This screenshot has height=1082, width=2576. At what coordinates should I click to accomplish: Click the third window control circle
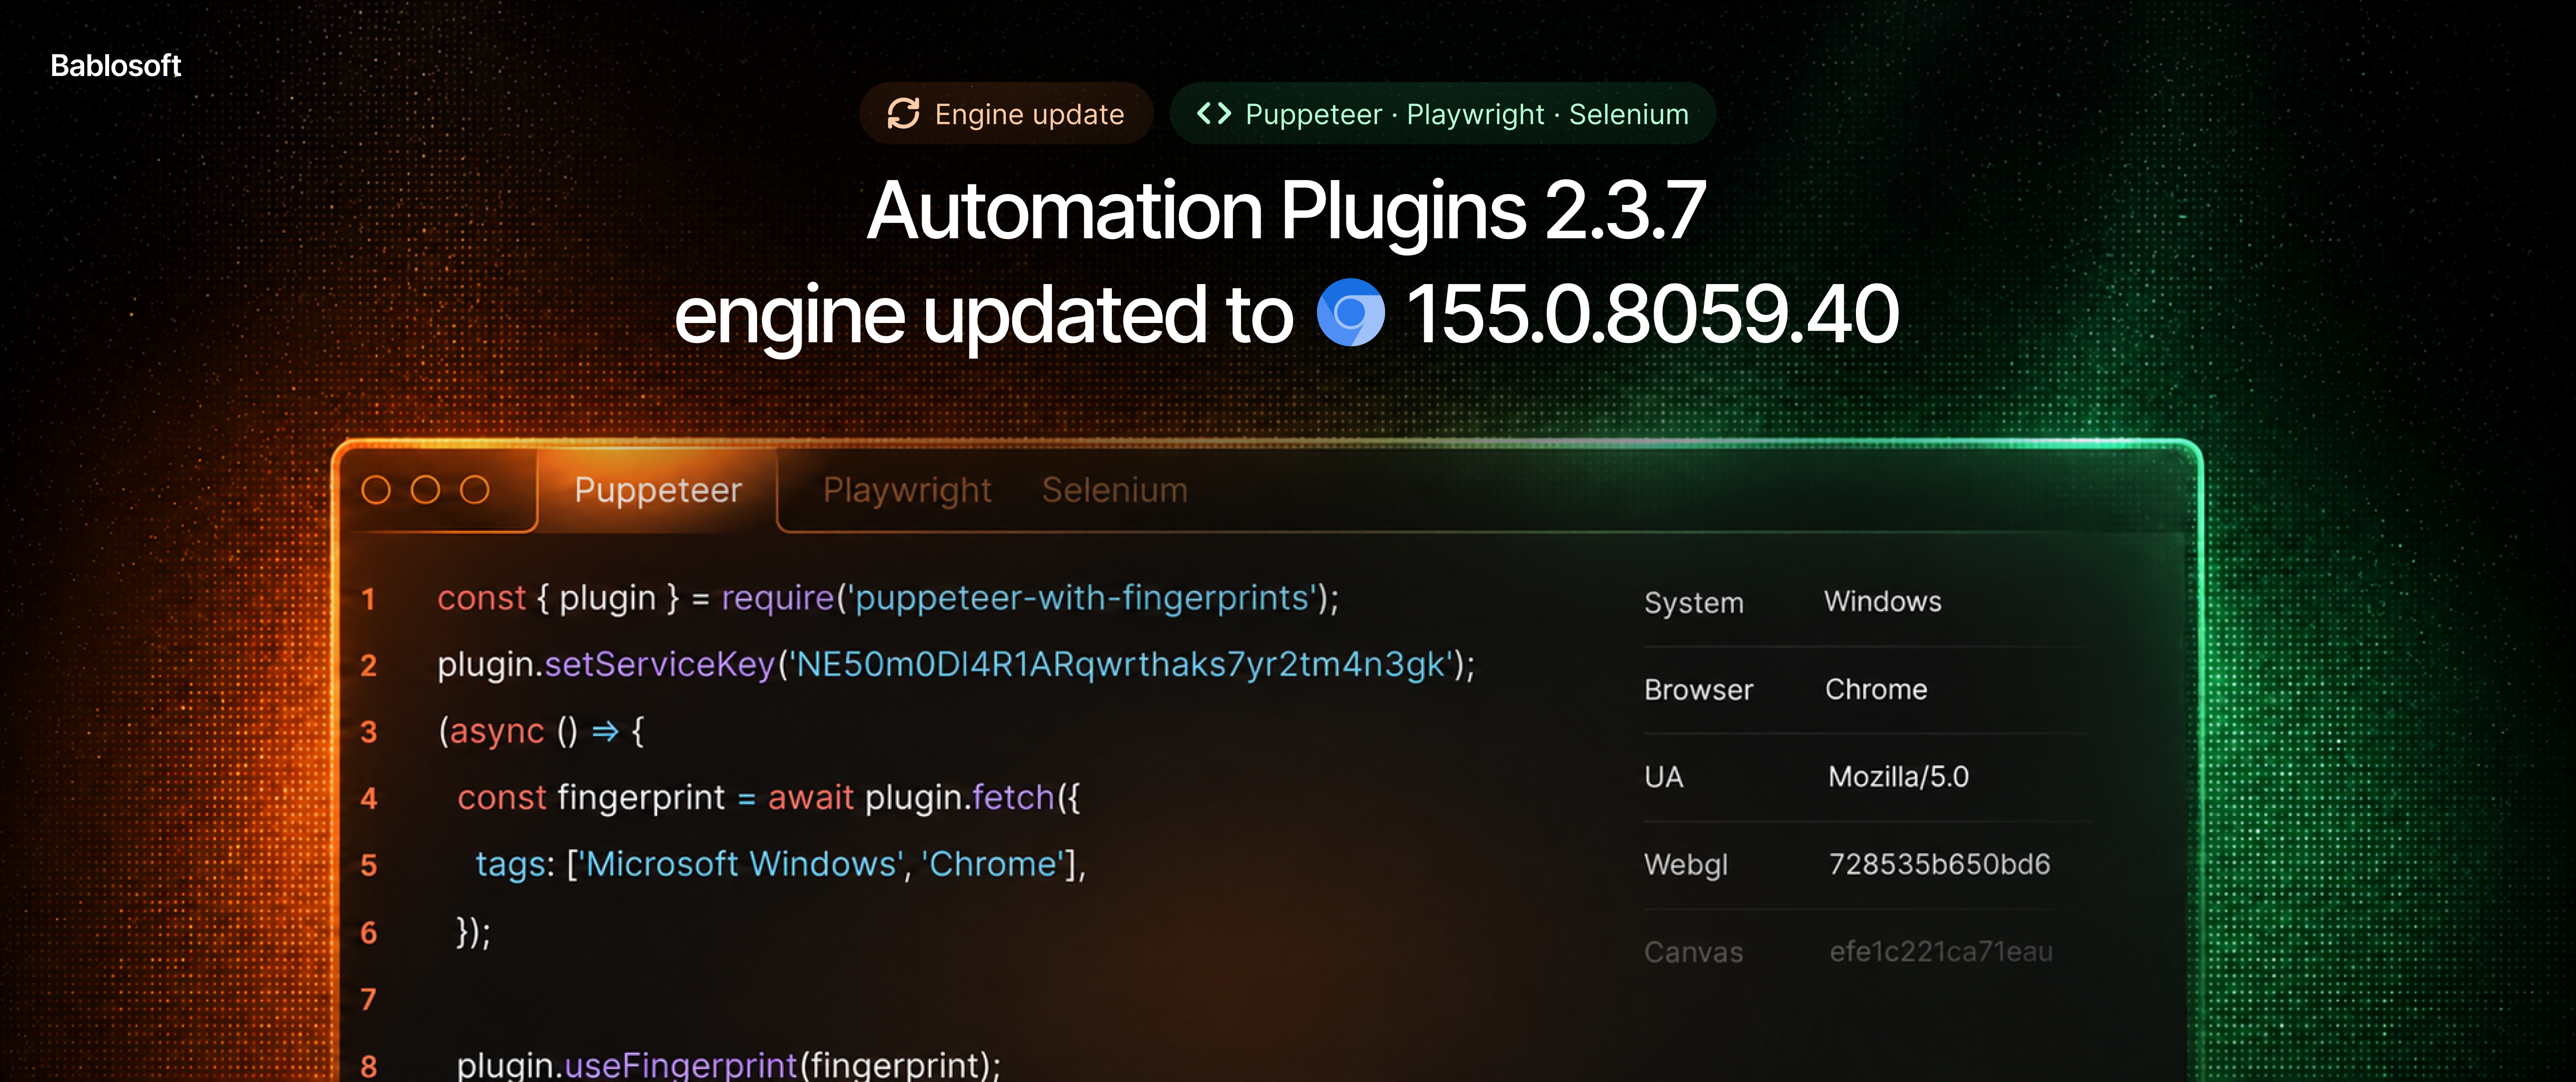point(474,489)
